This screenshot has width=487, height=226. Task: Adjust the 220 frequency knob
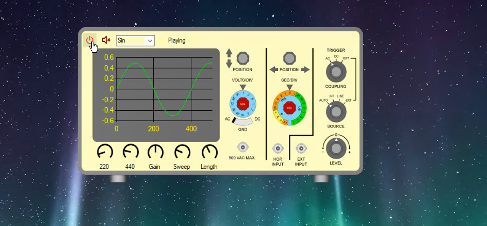point(105,152)
